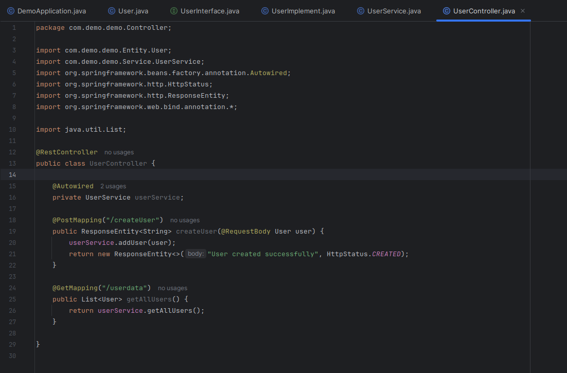This screenshot has width=567, height=373.
Task: Click 'no usages' beside the userdata mapping
Action: tap(172, 288)
